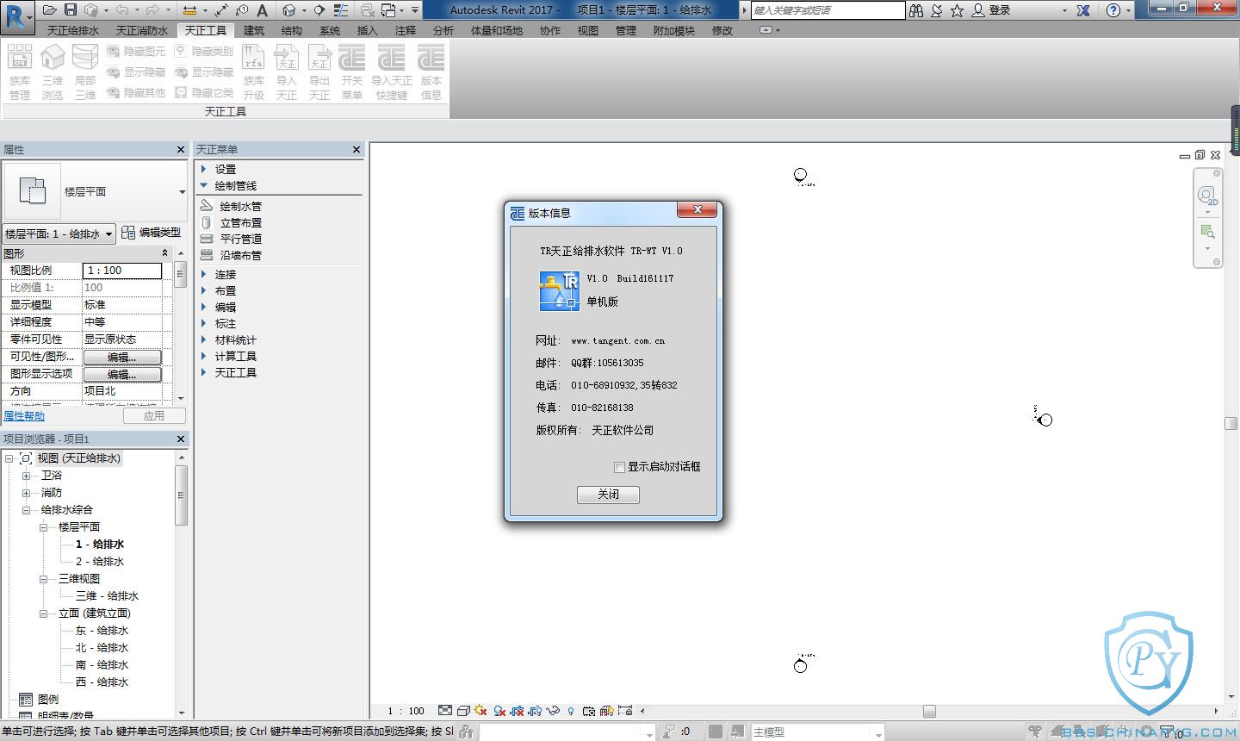Click the Info Center search binoculars icon
Image resolution: width=1240 pixels, height=741 pixels.
pos(916,10)
